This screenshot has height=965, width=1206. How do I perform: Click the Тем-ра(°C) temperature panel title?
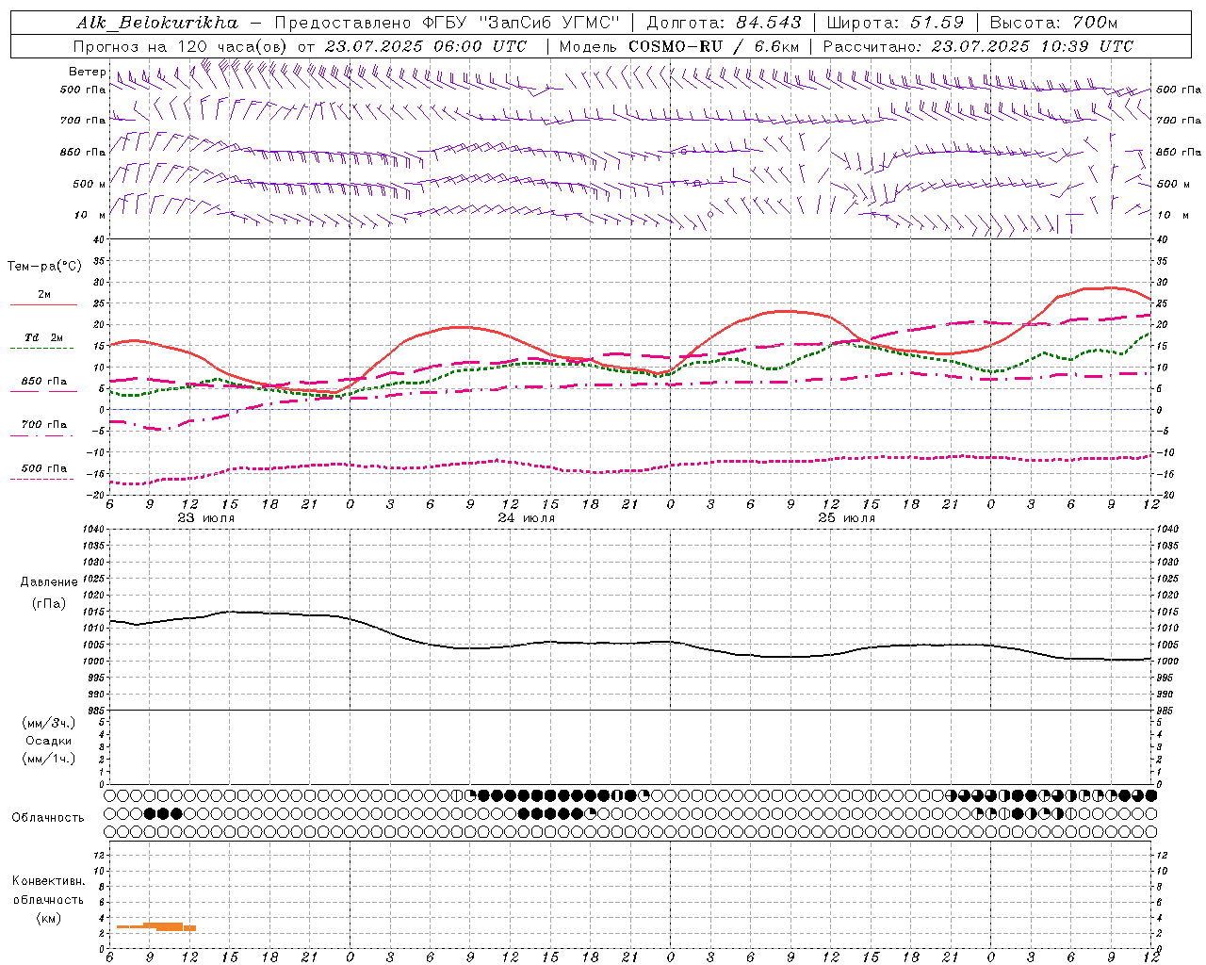pos(44,267)
